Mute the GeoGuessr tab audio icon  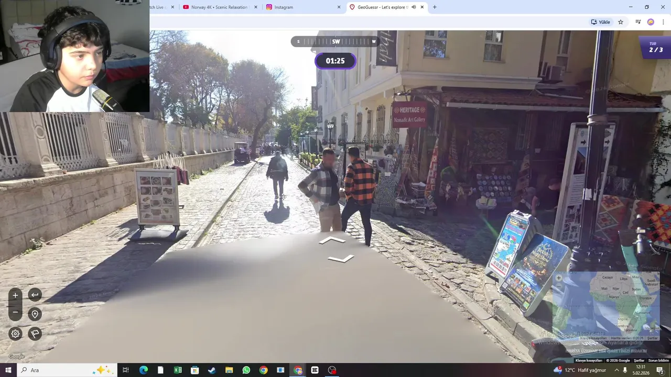tap(414, 7)
